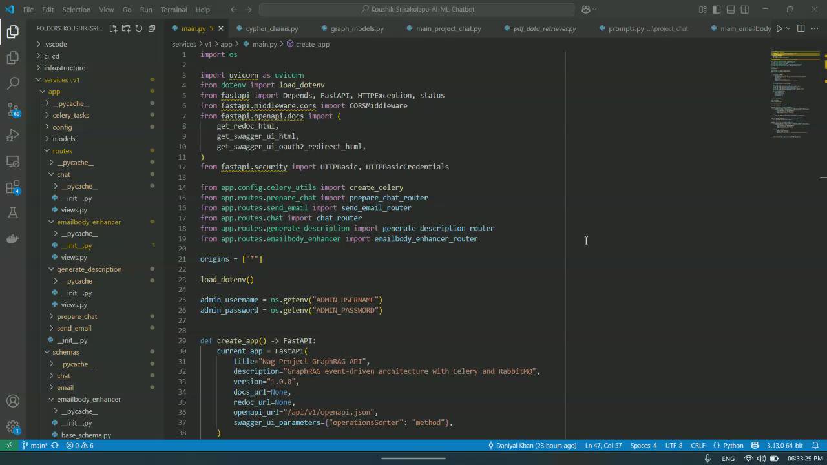
Task: Refresh the Explorer file tree
Action: [x=139, y=28]
